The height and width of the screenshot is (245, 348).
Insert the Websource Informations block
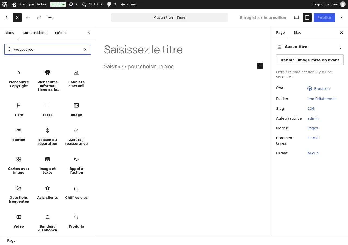48,80
